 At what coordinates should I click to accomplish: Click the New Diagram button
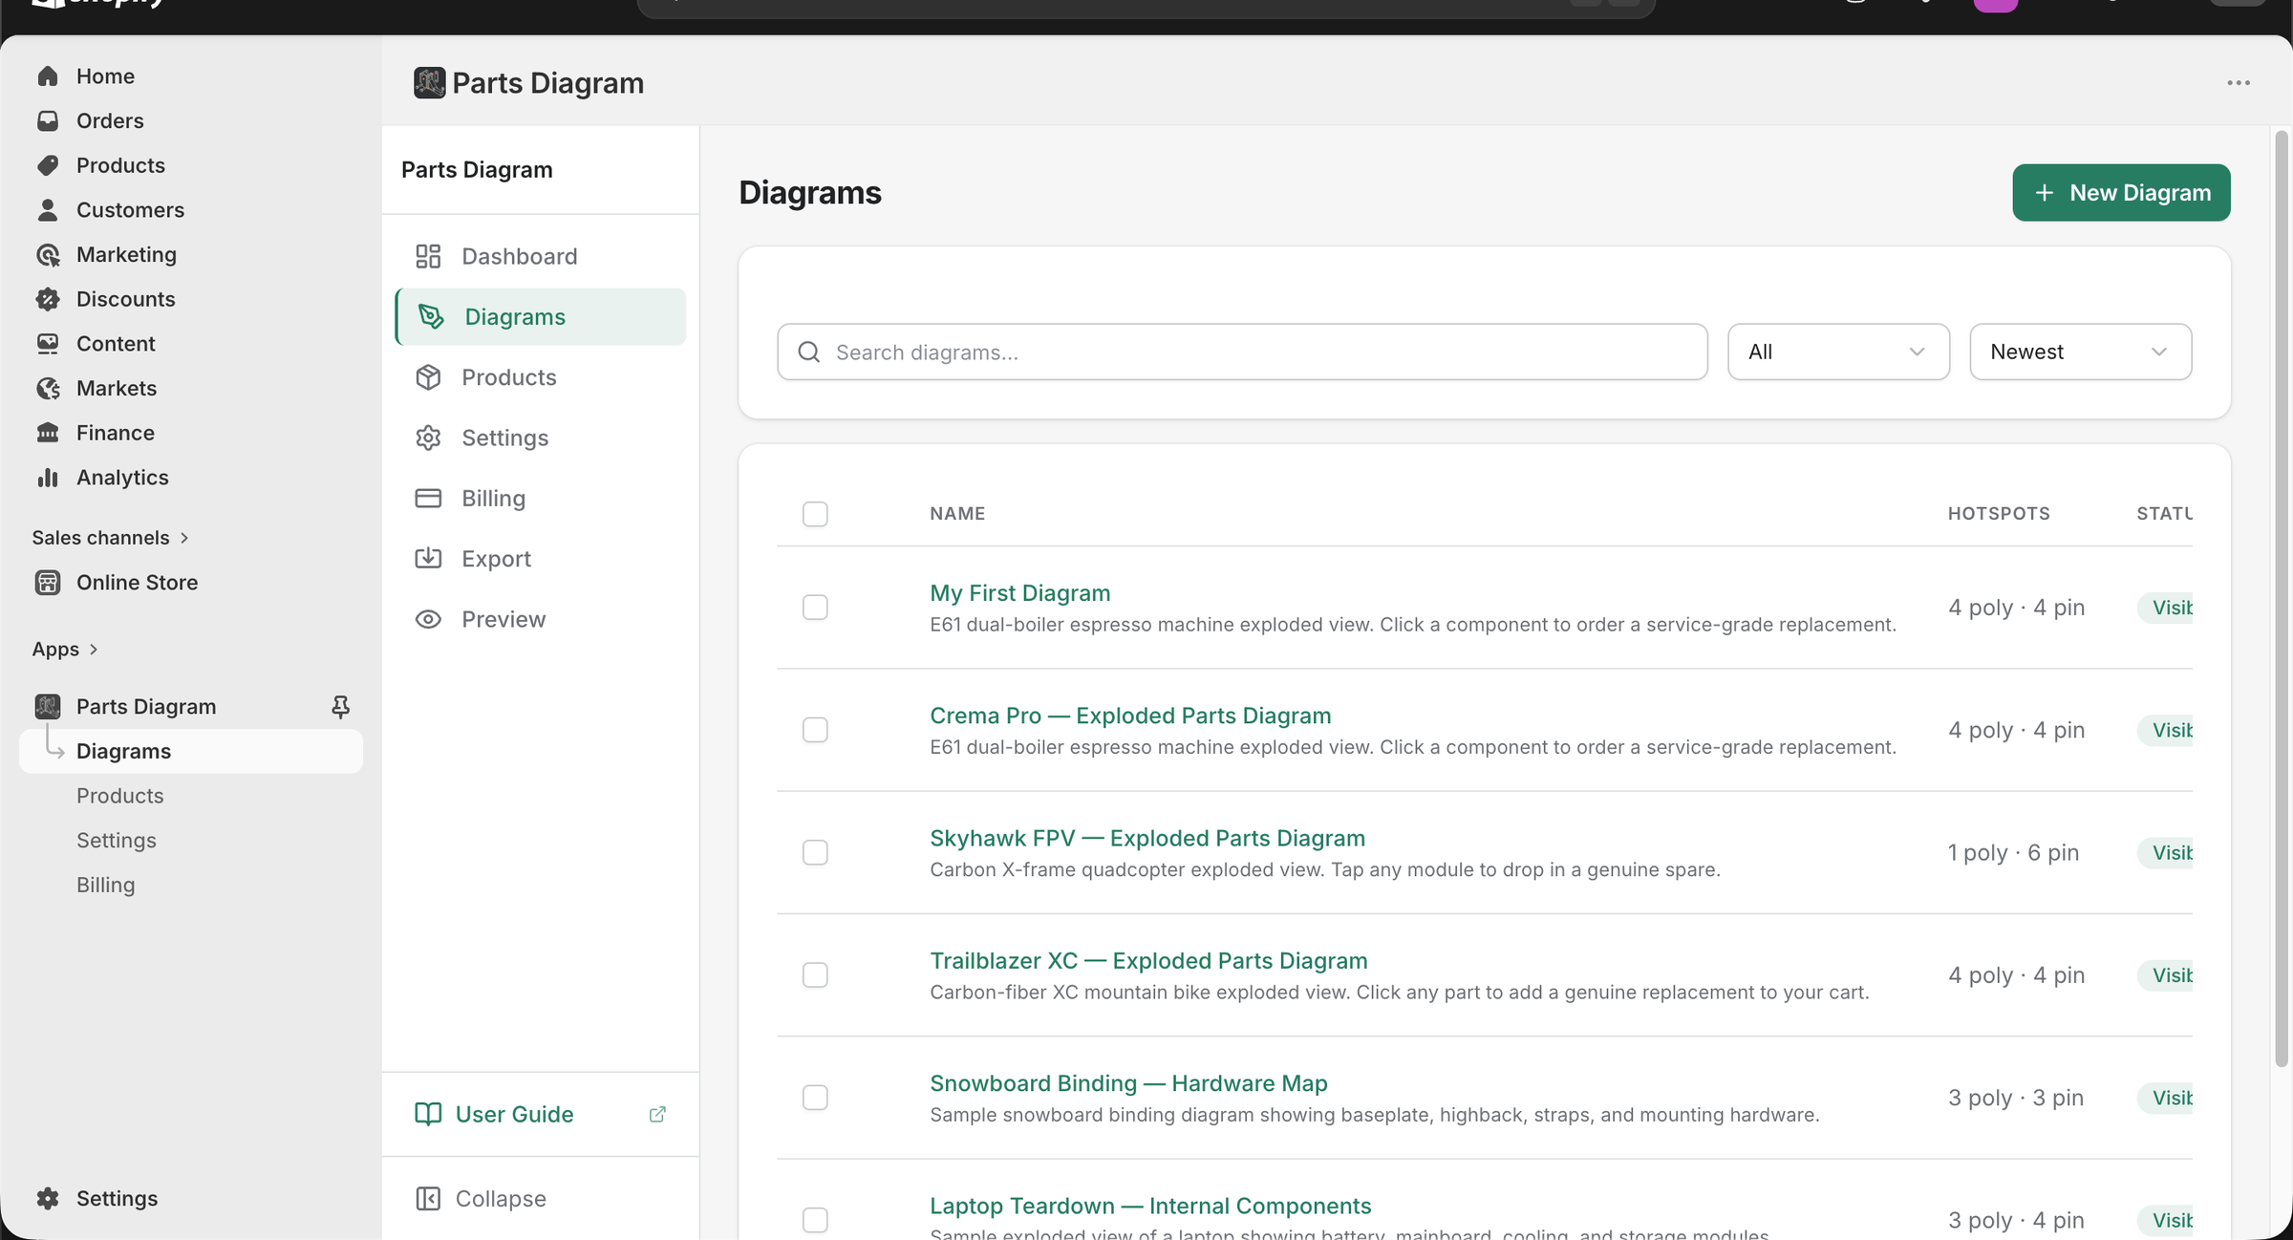point(2121,193)
